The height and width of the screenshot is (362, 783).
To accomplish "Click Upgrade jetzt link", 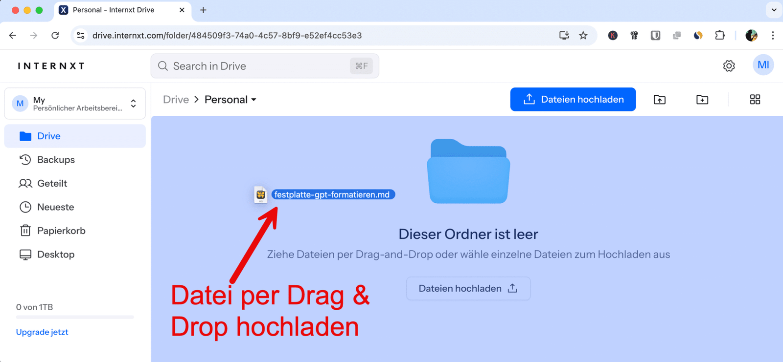I will [x=42, y=332].
